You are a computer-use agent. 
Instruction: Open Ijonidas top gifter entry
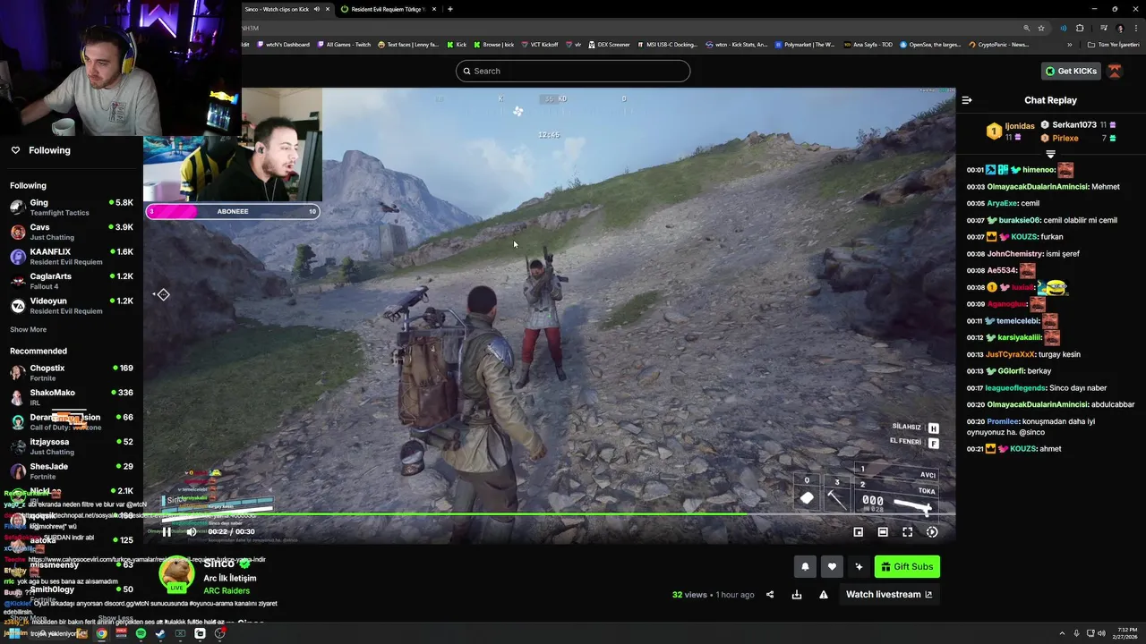(x=1012, y=131)
